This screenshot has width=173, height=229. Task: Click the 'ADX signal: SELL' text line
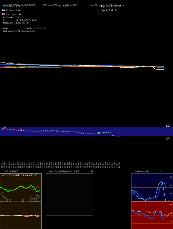pyautogui.click(x=19, y=31)
